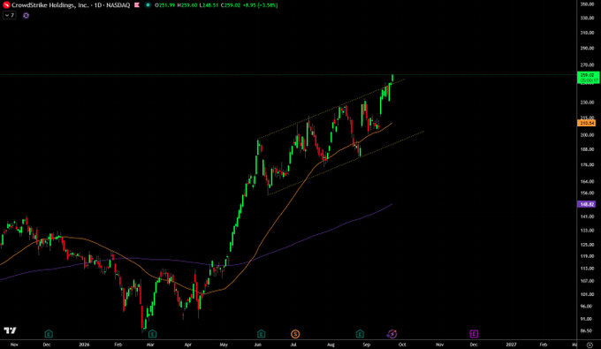This screenshot has height=349, width=601.
Task: Click the purple 148.82 moving average label
Action: coord(587,204)
